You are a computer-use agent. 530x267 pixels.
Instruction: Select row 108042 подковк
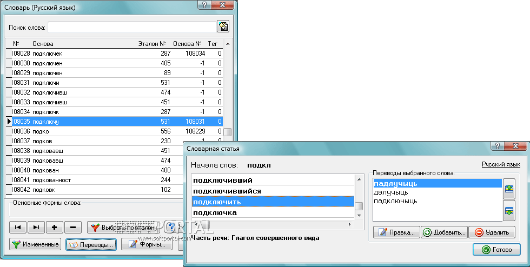coord(95,190)
